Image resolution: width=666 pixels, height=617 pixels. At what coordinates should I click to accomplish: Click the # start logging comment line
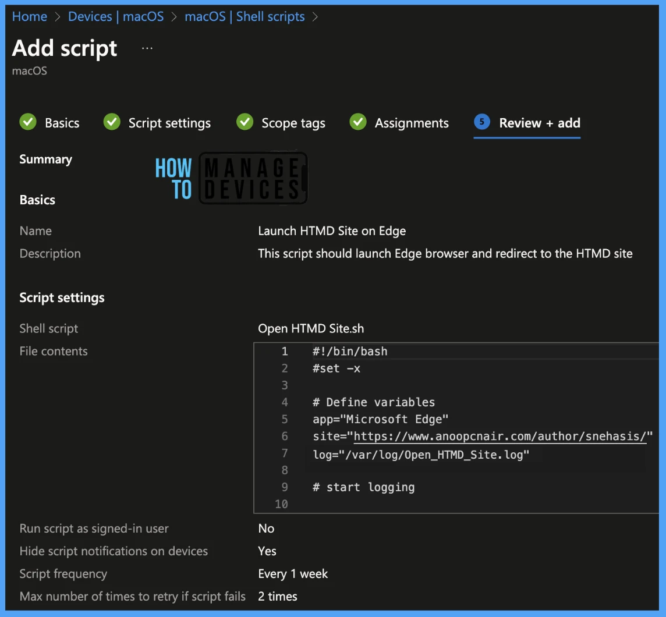[364, 487]
